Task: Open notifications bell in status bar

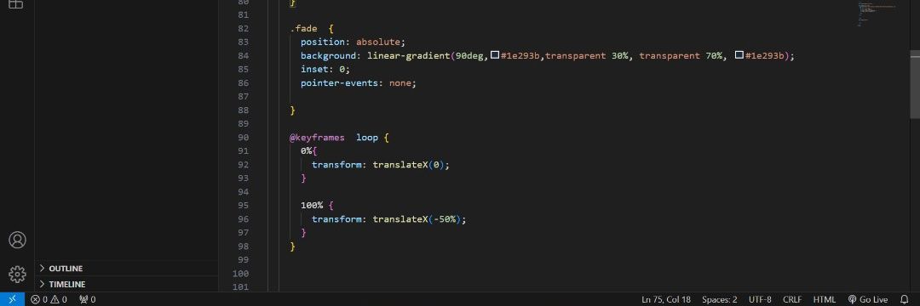Action: pyautogui.click(x=904, y=299)
